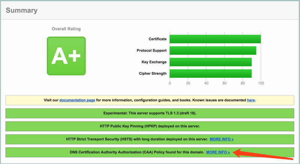Select the Summary section heading
Image resolution: width=300 pixels, height=164 pixels.
(22, 10)
